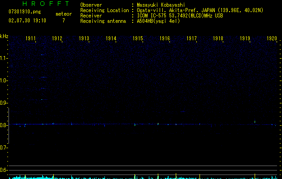The image size is (282, 179).
Task: Select the ICOM IC-575 receiver text
Action: point(180,16)
